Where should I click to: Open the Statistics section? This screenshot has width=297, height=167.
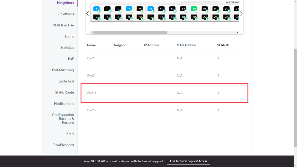pos(67,48)
